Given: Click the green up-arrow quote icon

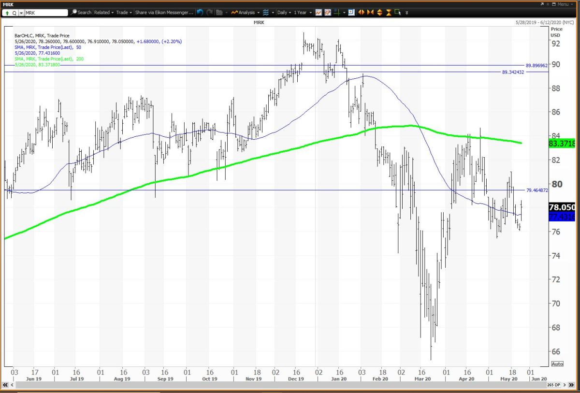Looking at the screenshot, I should click(x=7, y=13).
